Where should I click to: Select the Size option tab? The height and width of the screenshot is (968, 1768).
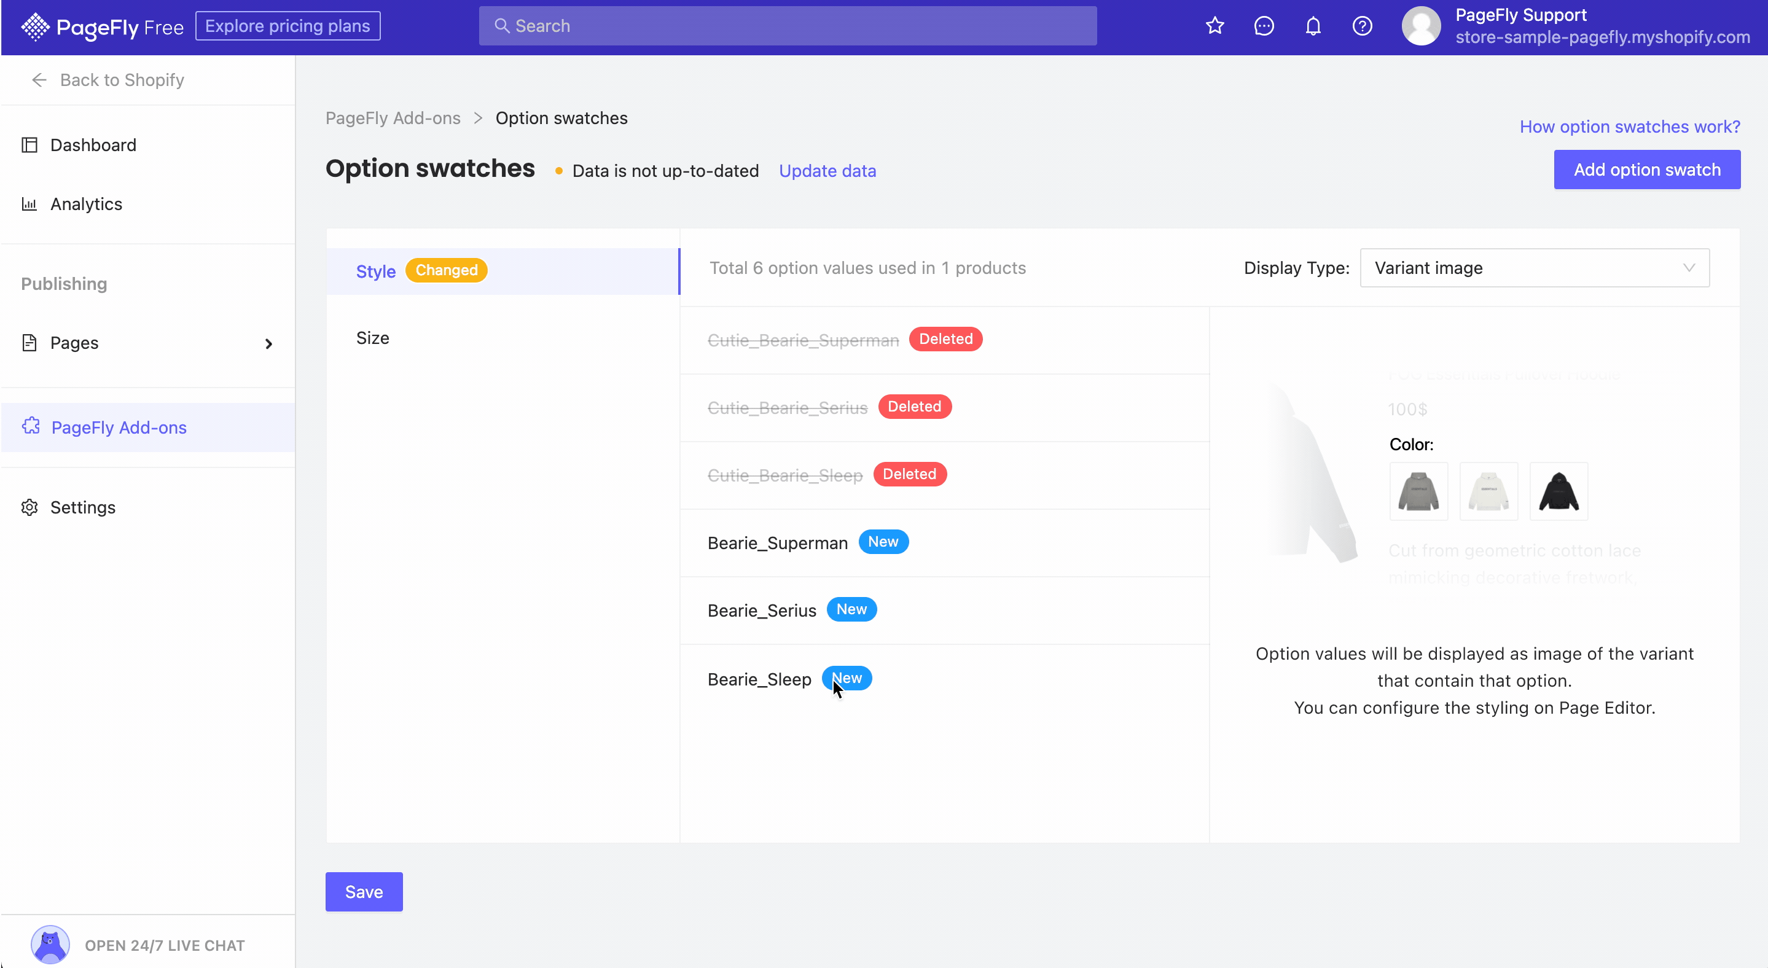click(503, 338)
